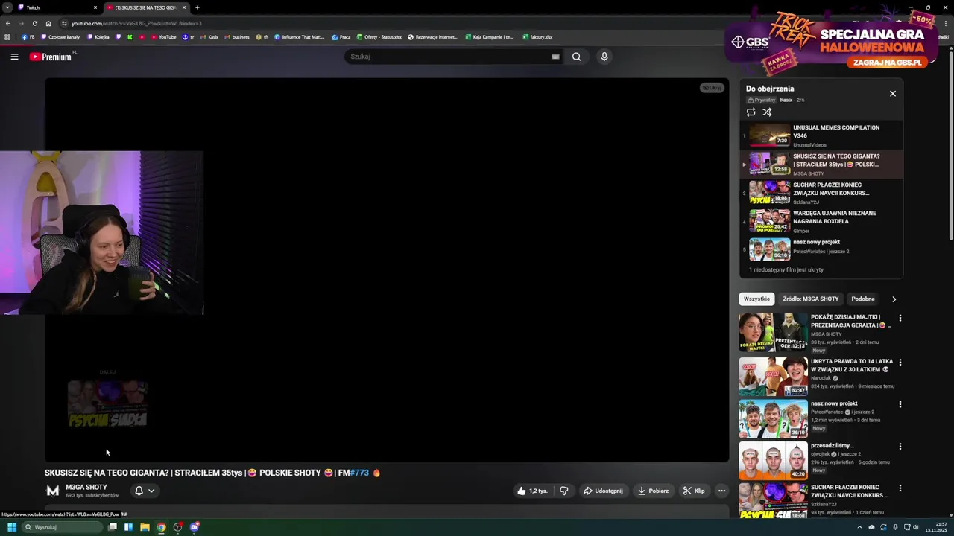Show hidden system tray icons
This screenshot has height=536, width=954.
tap(859, 527)
